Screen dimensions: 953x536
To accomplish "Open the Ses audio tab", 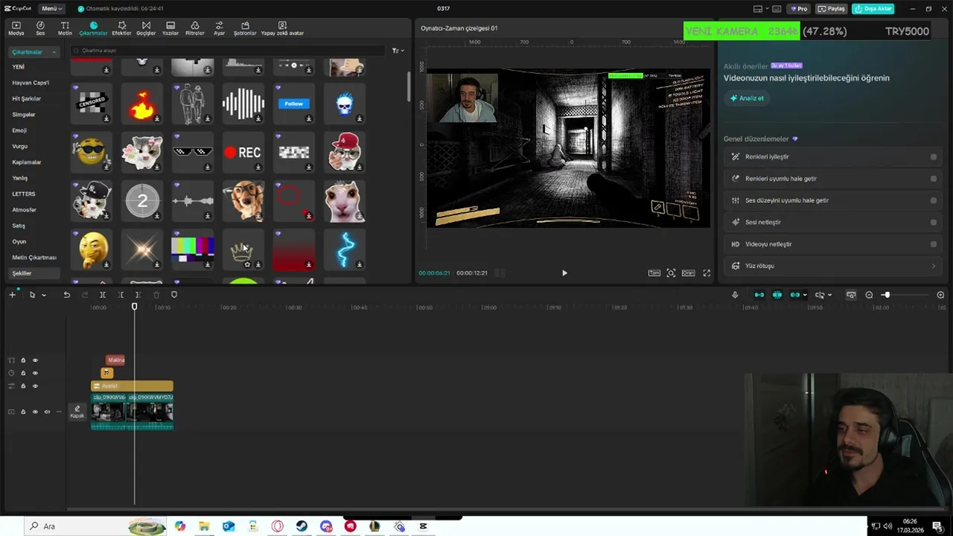I will click(40, 28).
